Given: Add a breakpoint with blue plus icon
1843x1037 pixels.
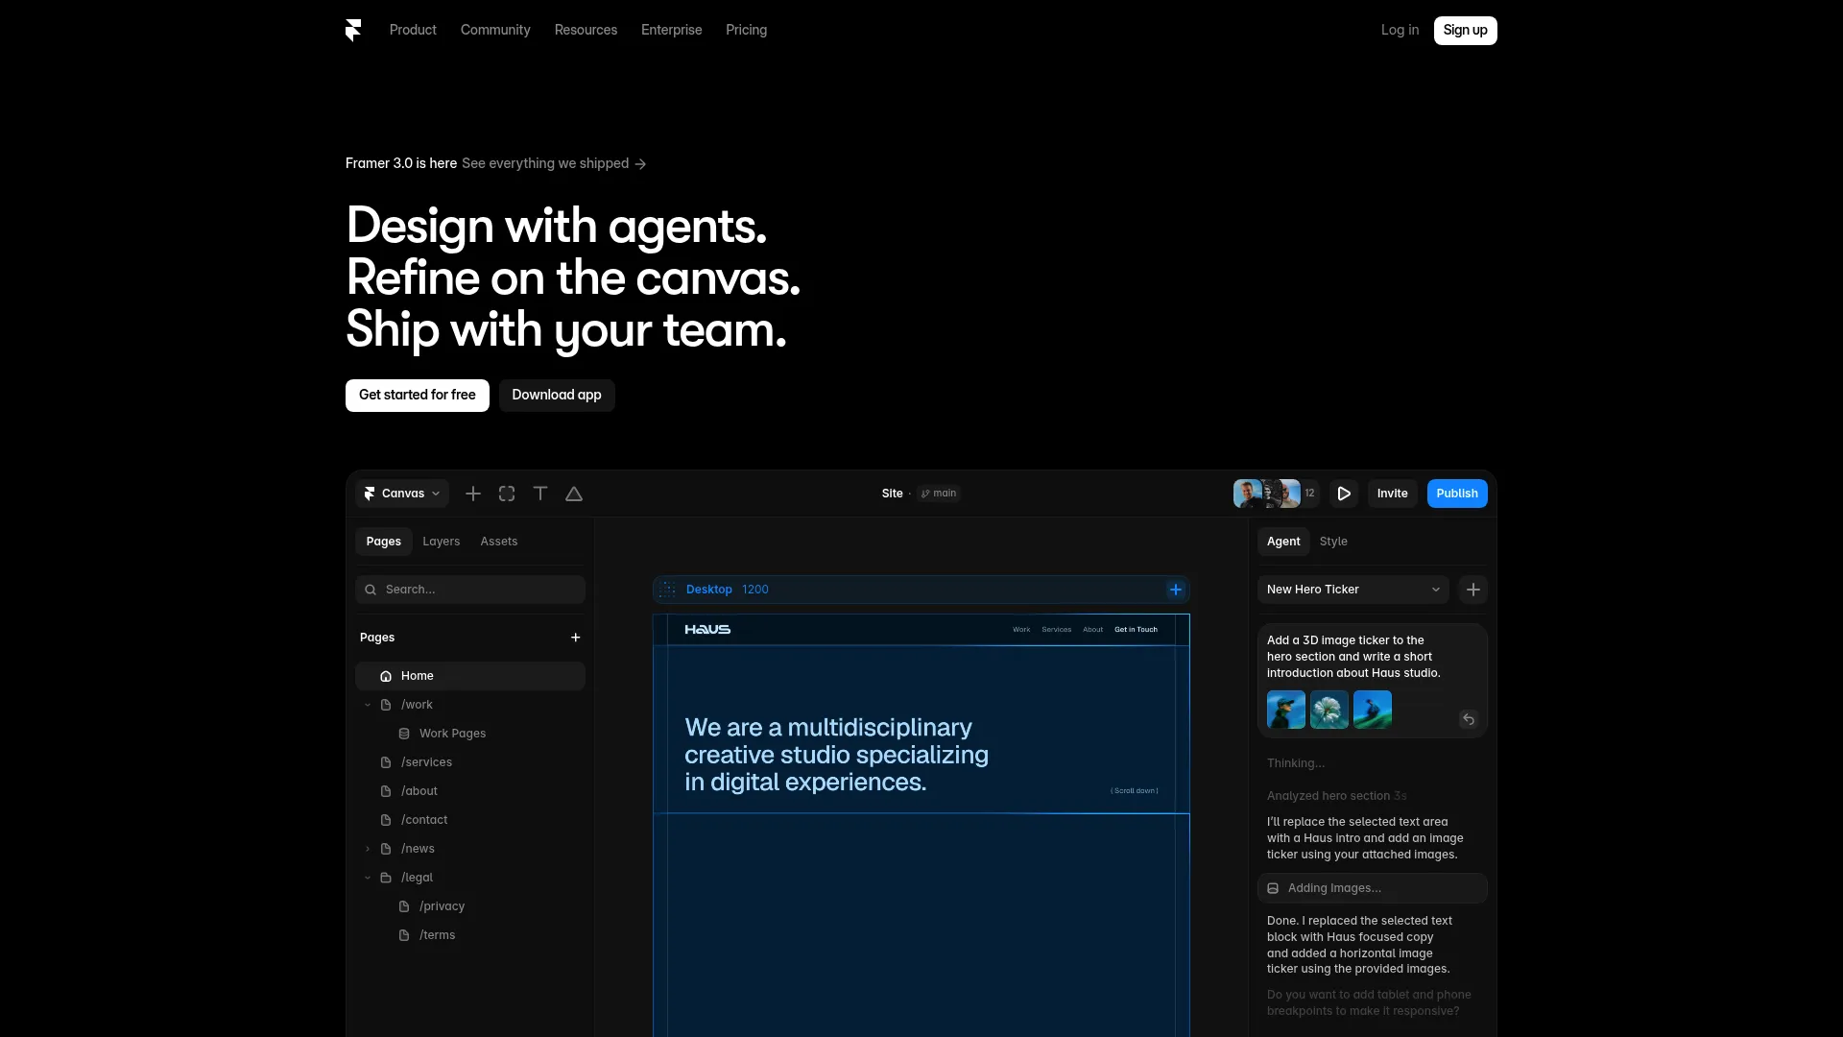Looking at the screenshot, I should (1176, 590).
